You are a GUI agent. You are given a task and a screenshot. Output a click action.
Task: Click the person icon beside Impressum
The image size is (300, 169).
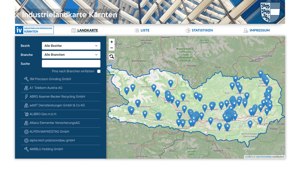[246, 30]
